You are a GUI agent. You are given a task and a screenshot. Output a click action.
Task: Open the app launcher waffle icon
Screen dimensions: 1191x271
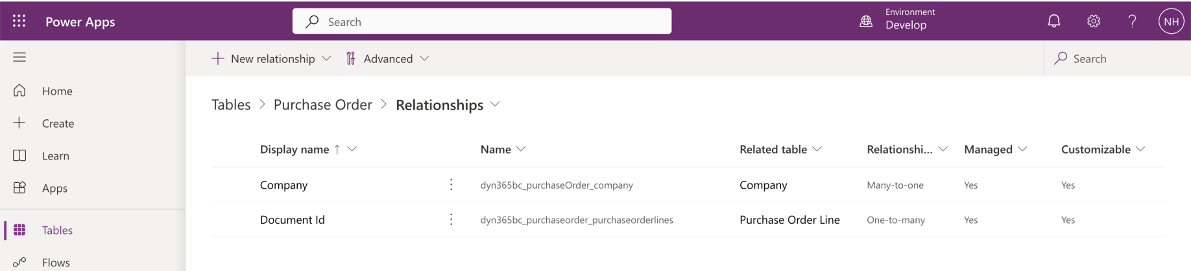tap(19, 21)
